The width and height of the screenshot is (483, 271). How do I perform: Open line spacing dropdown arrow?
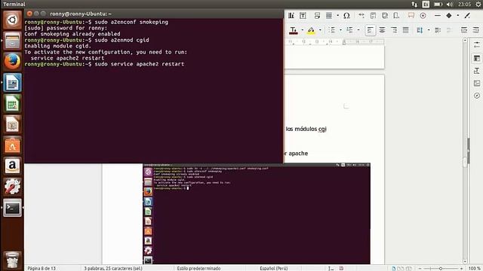[429, 30]
